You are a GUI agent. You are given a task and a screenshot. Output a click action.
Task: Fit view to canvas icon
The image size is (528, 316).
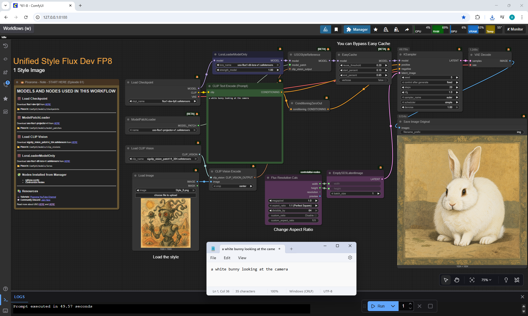[472, 280]
